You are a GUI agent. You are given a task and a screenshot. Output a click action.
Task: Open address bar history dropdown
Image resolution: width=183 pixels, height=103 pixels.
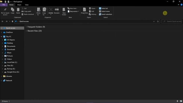pos(154,21)
